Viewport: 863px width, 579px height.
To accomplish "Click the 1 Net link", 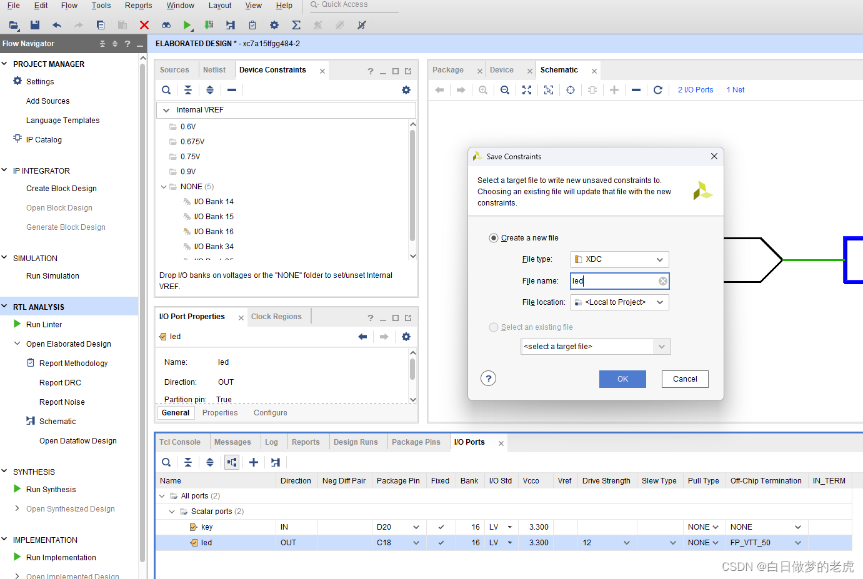I will coord(736,90).
